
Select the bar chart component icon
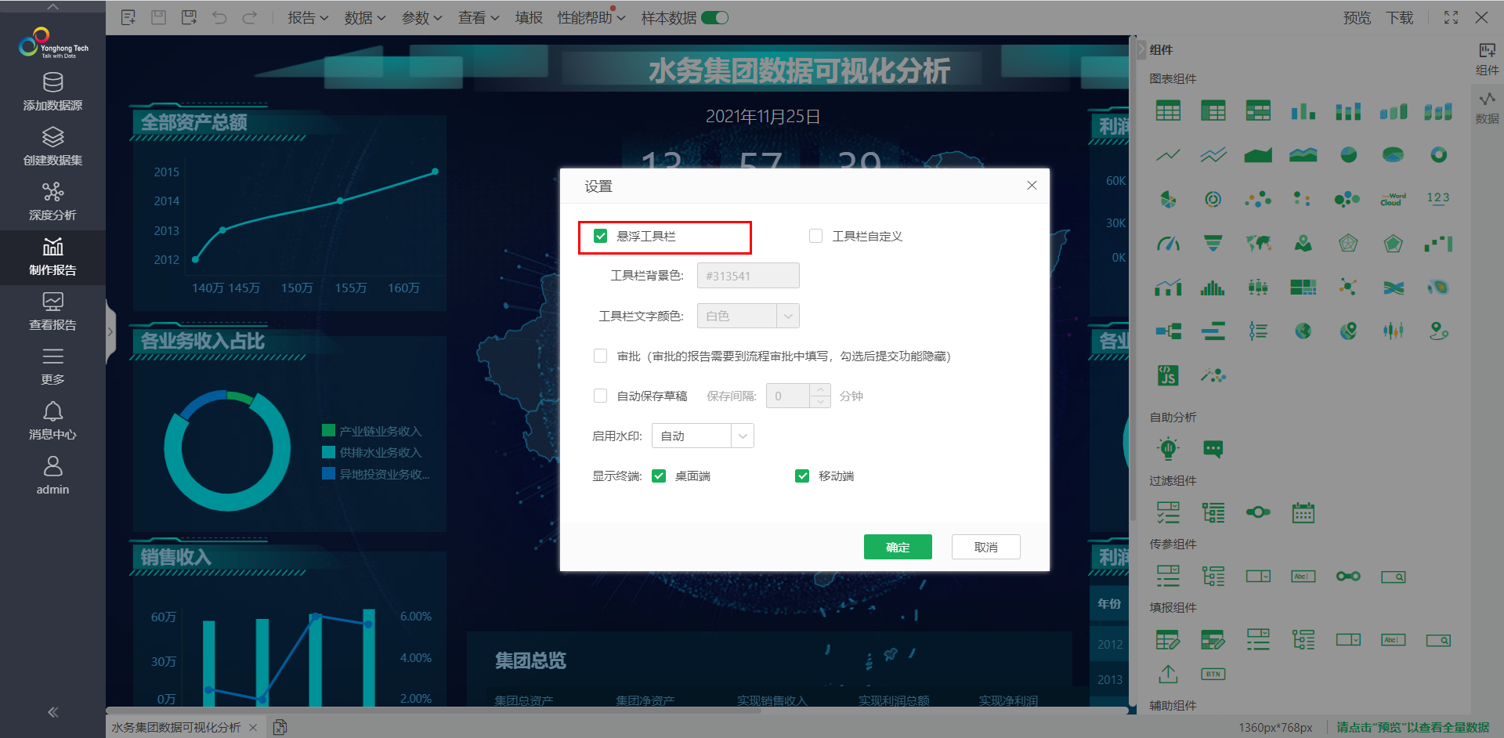[1303, 111]
